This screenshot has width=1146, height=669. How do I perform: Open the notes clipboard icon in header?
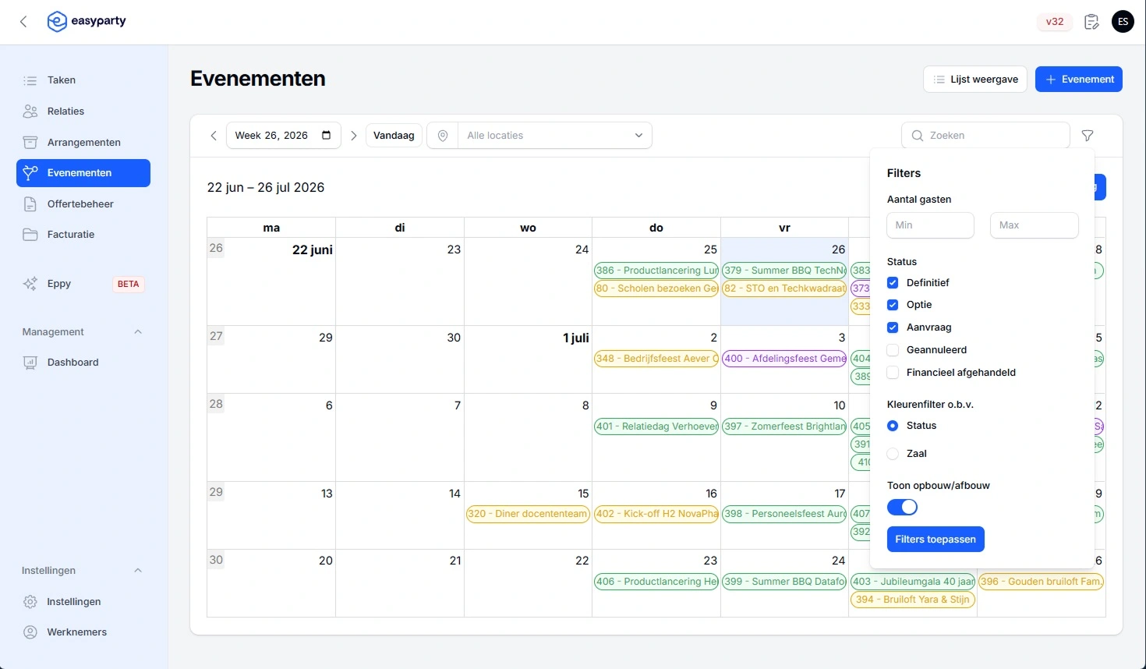click(x=1091, y=22)
